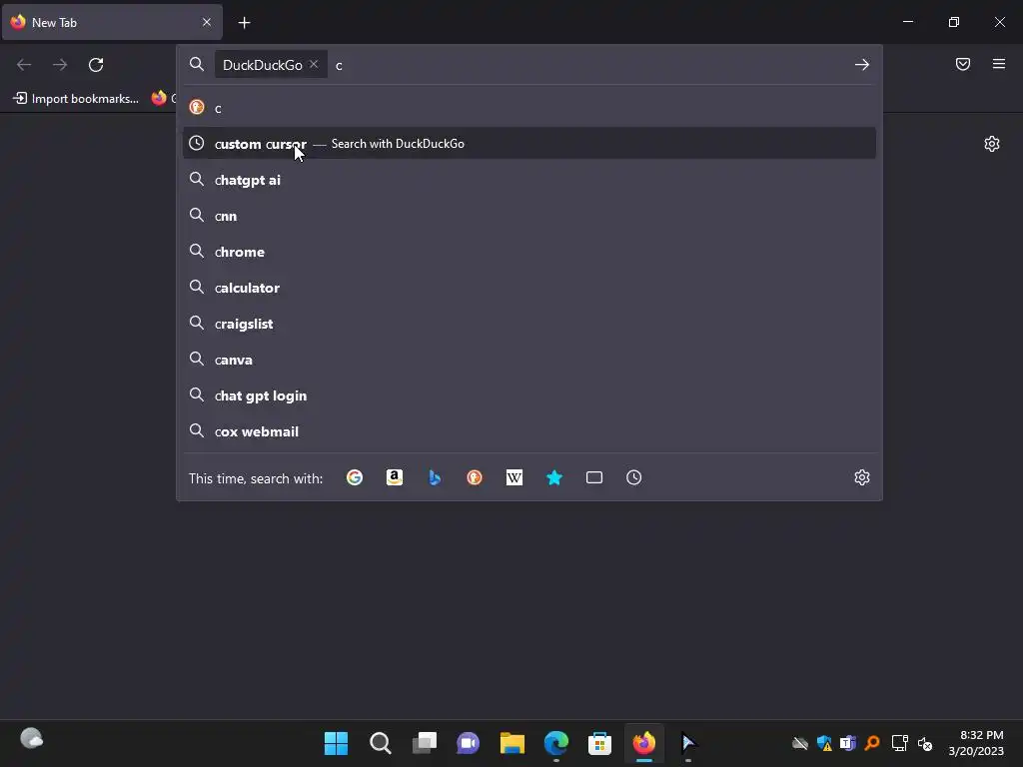Screen dimensions: 1023x767
Task: Open Microsoft Store from the taskbar
Action: click(x=599, y=743)
